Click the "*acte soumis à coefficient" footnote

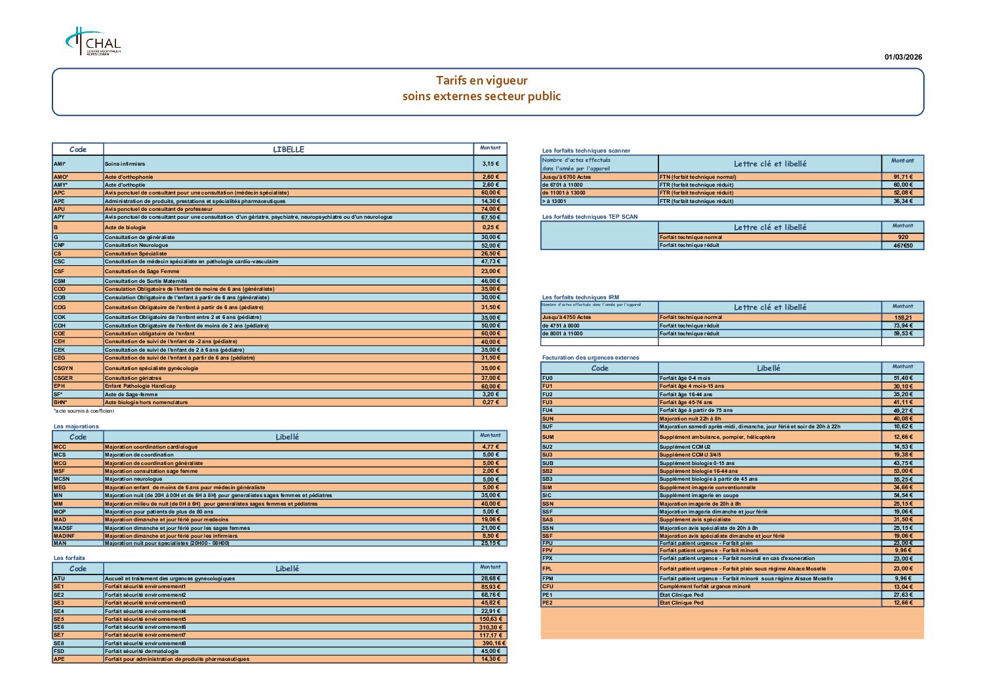tap(84, 411)
